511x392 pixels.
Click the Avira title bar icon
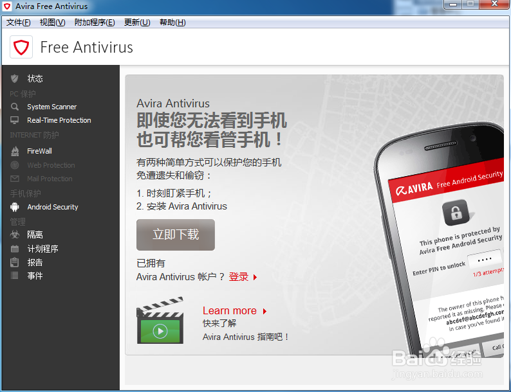[7, 6]
